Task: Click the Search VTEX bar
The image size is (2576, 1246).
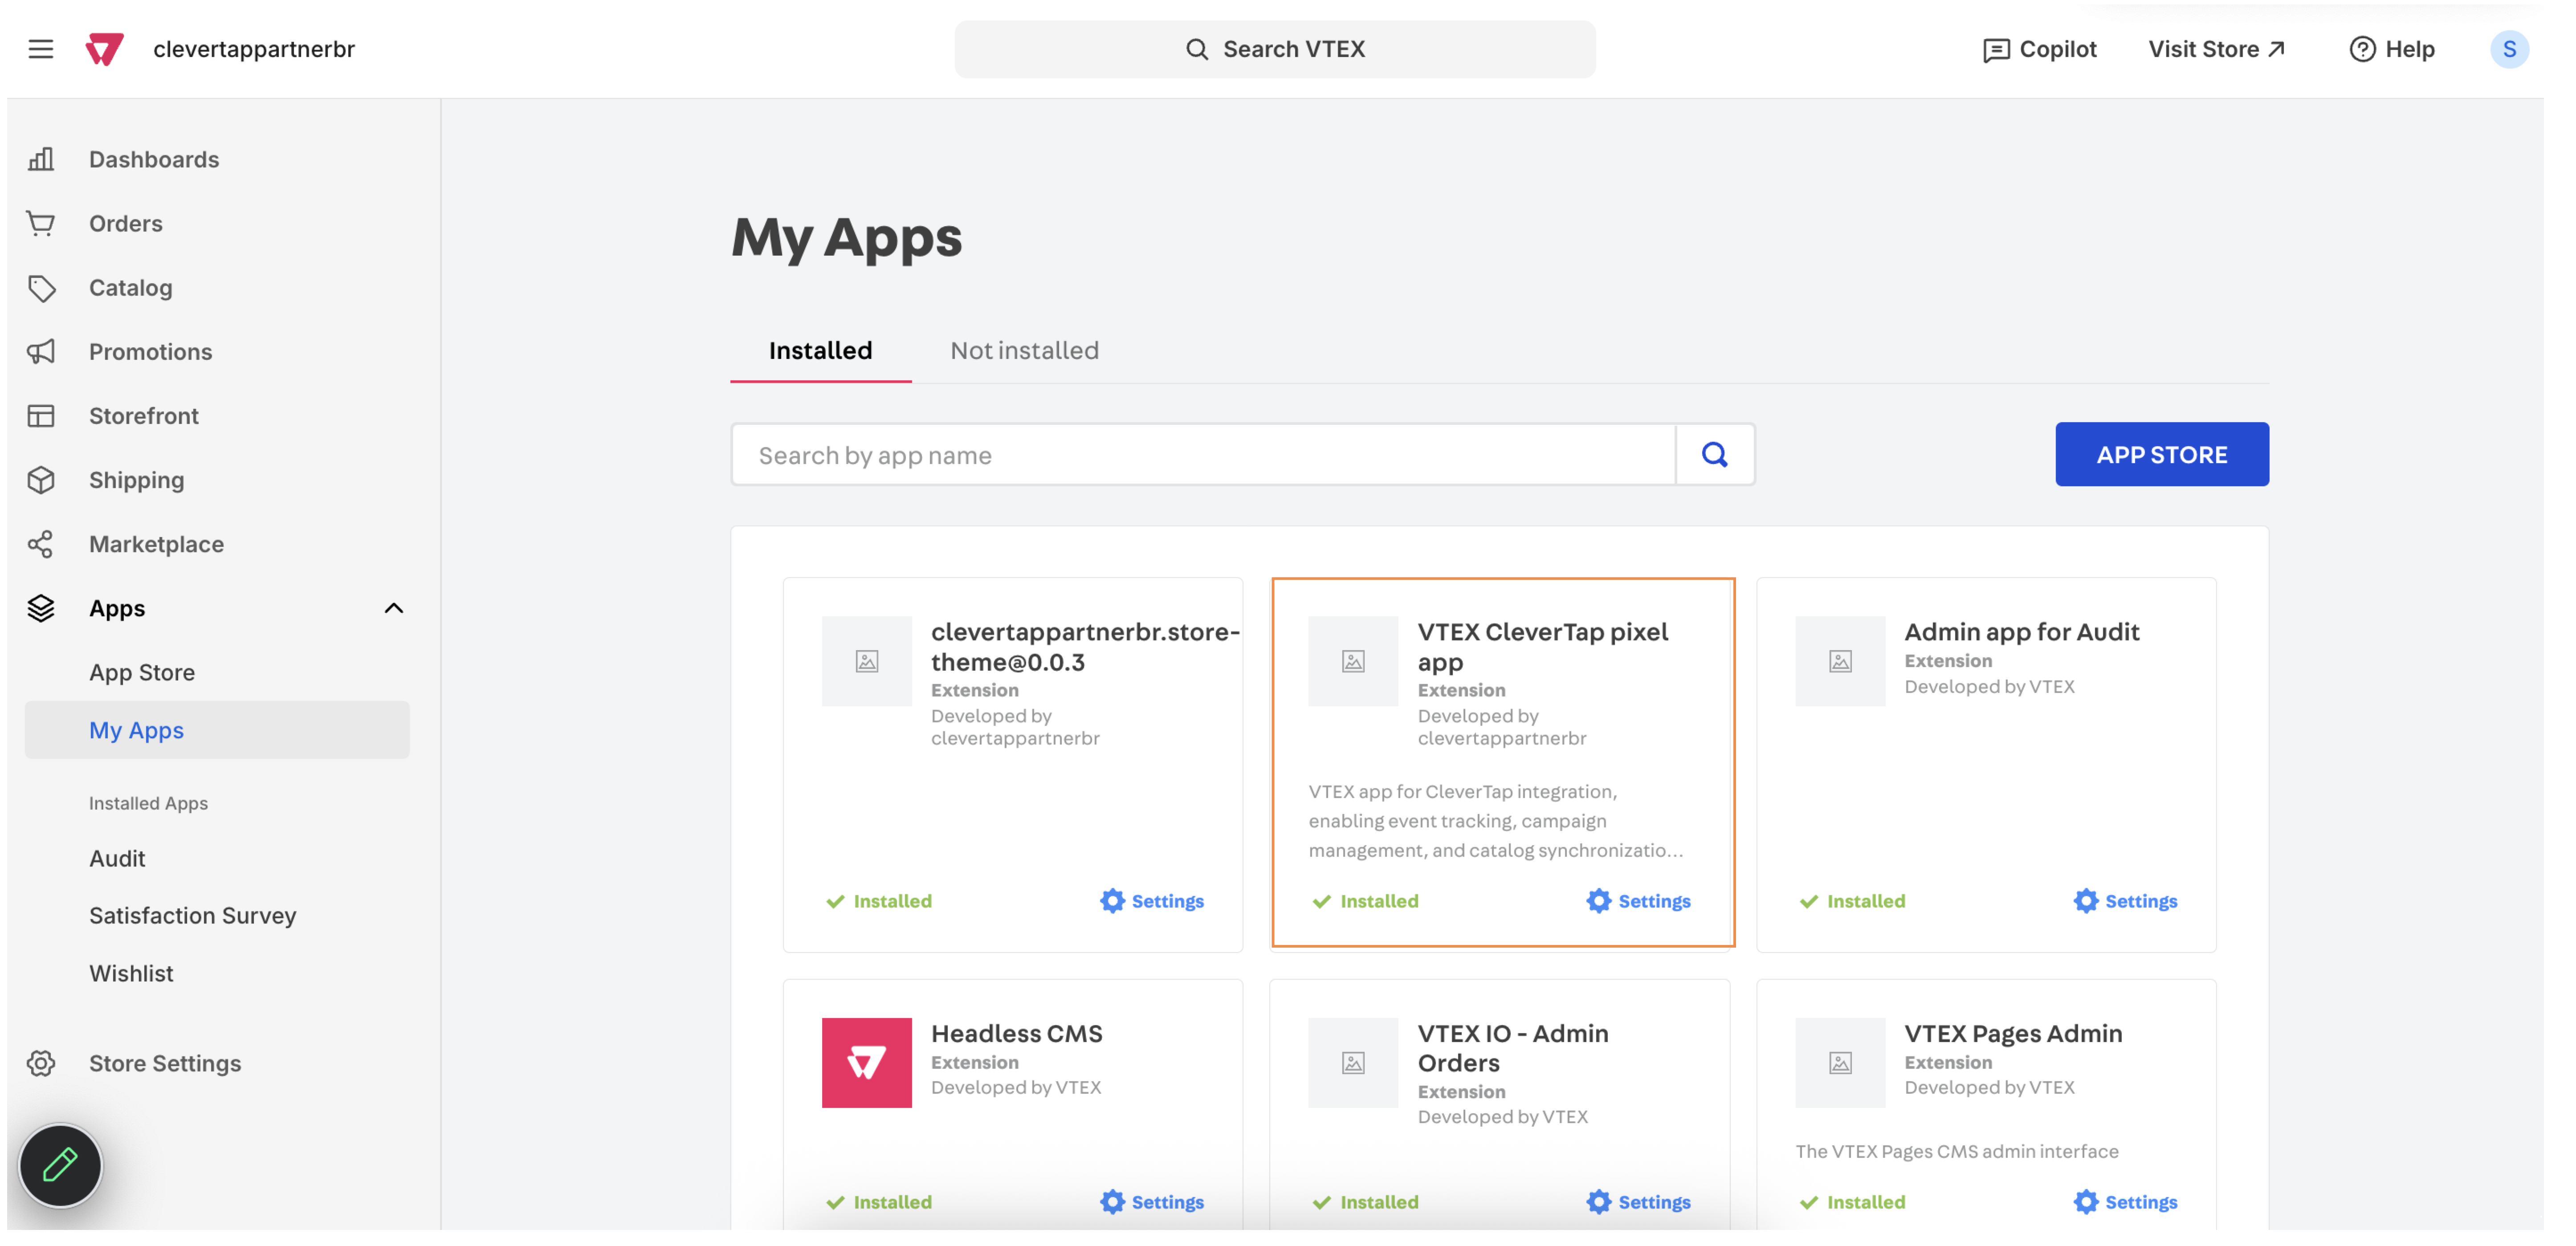Action: 1275,49
